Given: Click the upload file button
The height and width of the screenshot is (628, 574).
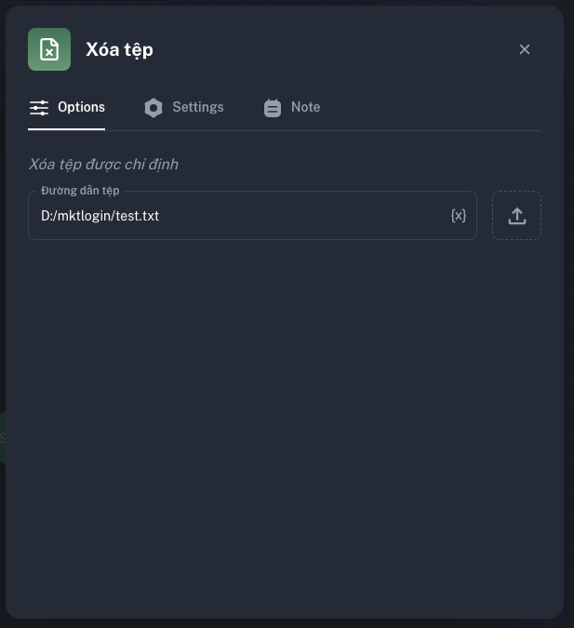Looking at the screenshot, I should click(516, 216).
